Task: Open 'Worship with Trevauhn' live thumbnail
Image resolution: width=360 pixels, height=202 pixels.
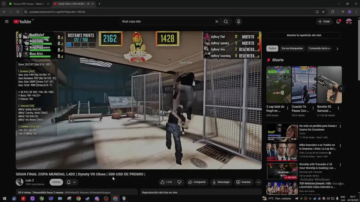Action: click(x=282, y=171)
